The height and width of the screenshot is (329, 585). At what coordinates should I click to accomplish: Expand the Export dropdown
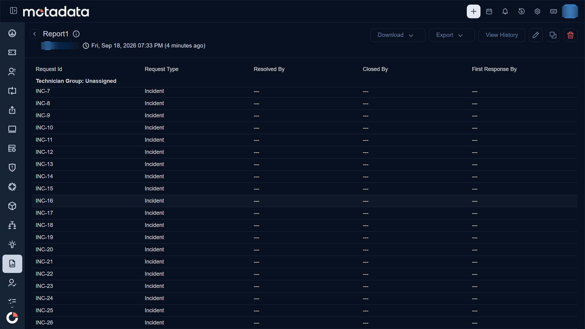pos(452,35)
